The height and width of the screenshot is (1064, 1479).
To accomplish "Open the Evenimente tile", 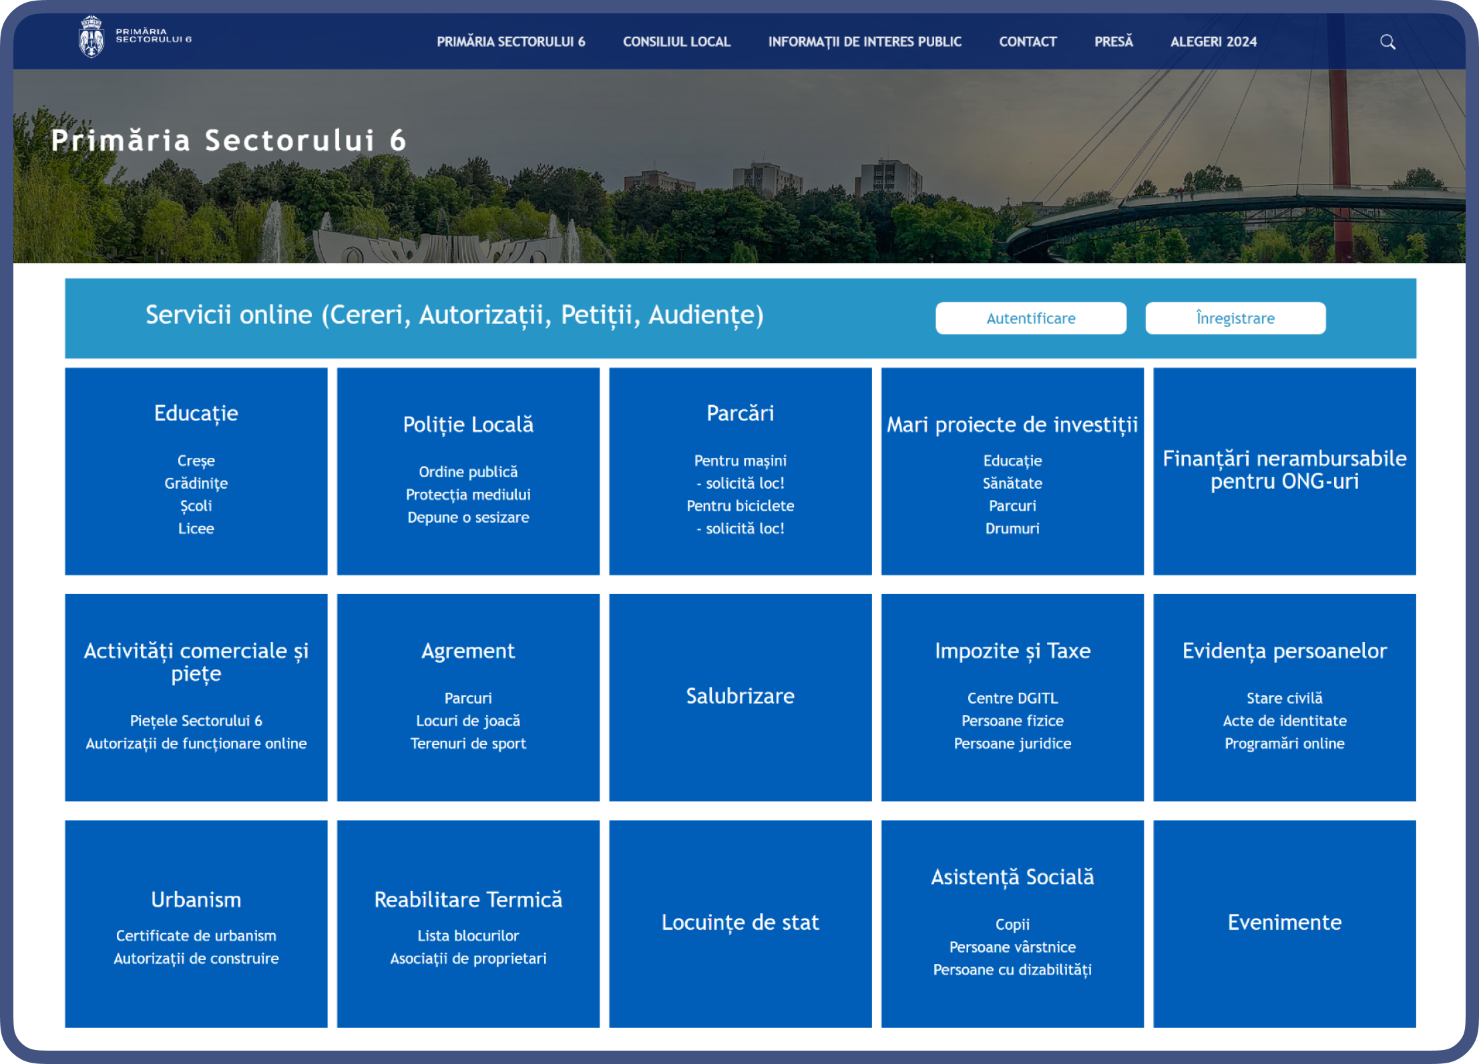I will [1285, 923].
